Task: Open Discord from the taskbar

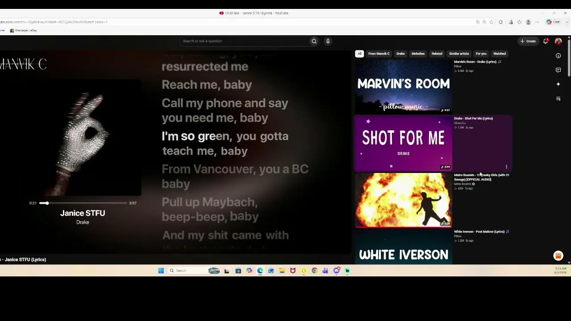Action: (336, 271)
